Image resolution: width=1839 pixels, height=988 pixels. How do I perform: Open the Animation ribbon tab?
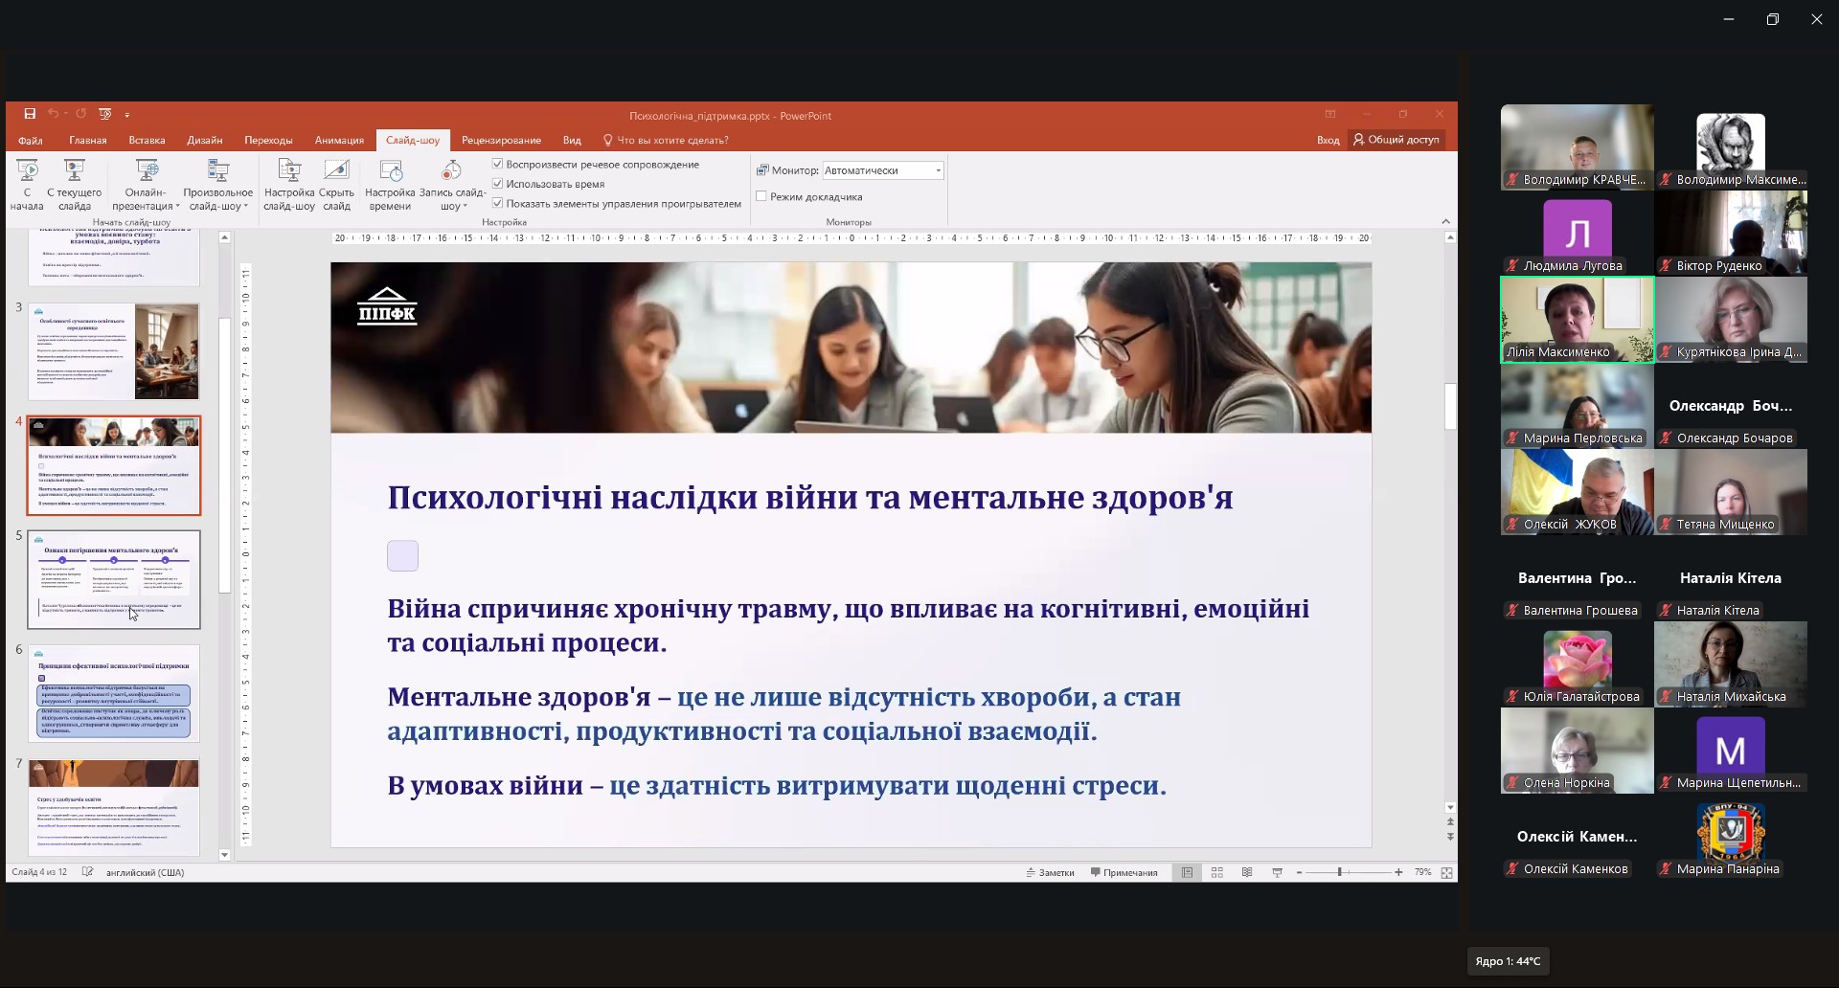tap(339, 141)
